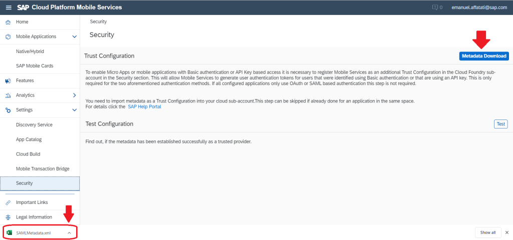Image resolution: width=513 pixels, height=240 pixels.
Task: Click the Trust Configuration heading
Action: tap(109, 56)
